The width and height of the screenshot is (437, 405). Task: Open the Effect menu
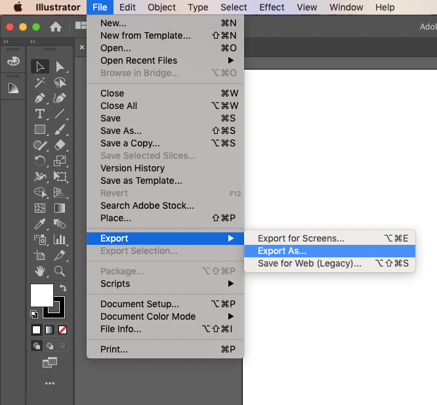(x=272, y=7)
